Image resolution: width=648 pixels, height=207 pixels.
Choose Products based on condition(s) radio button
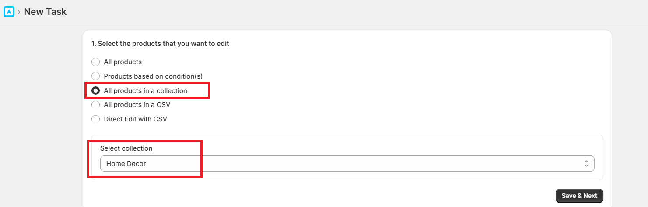point(95,76)
